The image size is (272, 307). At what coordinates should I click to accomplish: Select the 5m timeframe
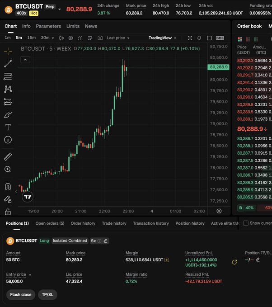coord(19,38)
